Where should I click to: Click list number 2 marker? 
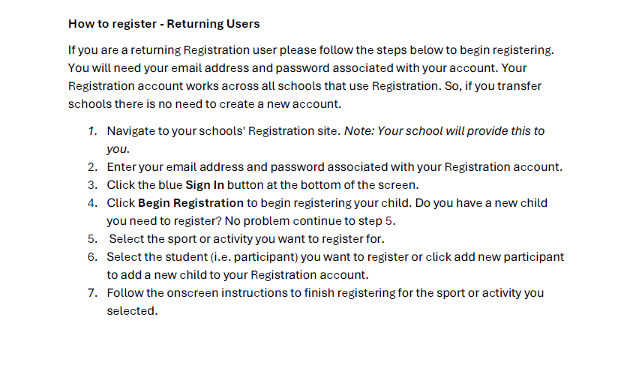(92, 167)
